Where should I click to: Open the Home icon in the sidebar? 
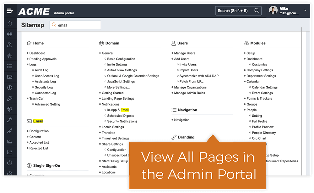pyautogui.click(x=9, y=23)
